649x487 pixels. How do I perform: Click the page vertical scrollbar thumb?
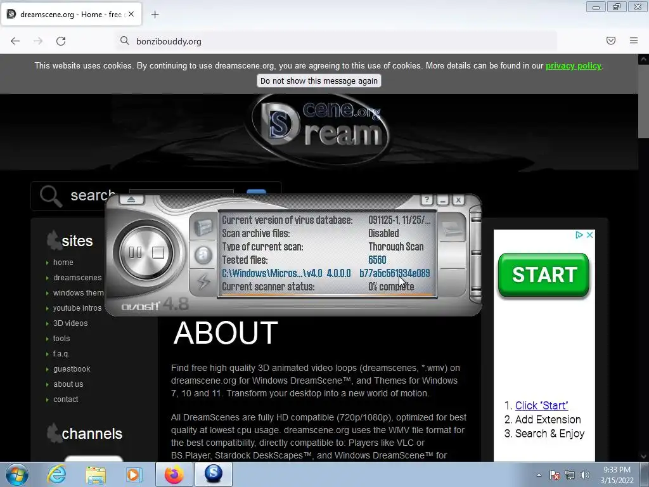[x=643, y=101]
